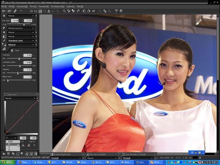
Task: Open the File menu
Action: pyautogui.click(x=4, y=7)
